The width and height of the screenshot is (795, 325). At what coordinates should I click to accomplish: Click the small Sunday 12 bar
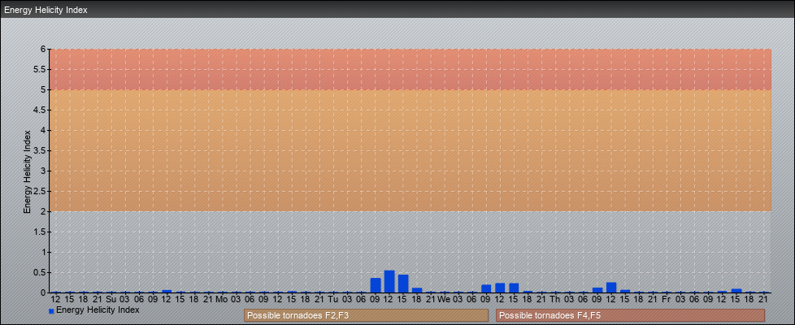point(167,291)
